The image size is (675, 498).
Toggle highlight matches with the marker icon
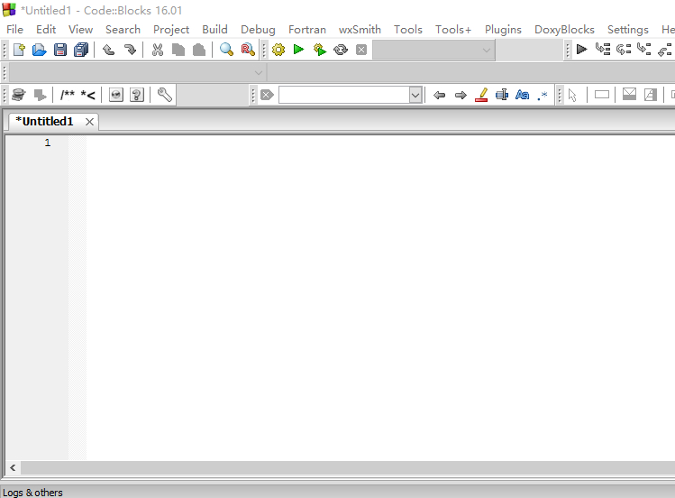pos(481,95)
